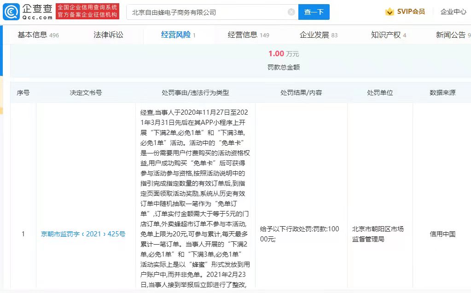Open 企业中心 link
Viewport: 471px width, 293px height.
pos(454,12)
